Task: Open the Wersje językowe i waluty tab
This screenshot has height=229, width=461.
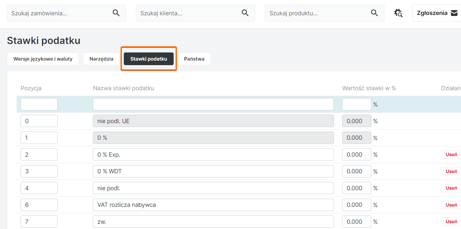Action: (43, 59)
